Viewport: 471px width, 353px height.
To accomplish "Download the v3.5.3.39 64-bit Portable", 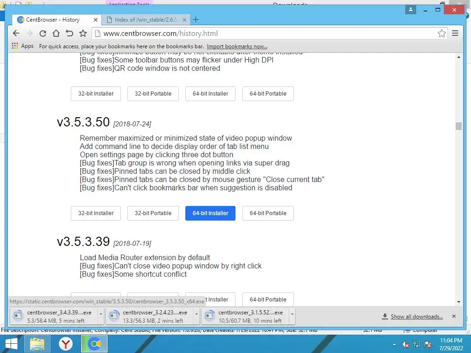I will 268,299.
